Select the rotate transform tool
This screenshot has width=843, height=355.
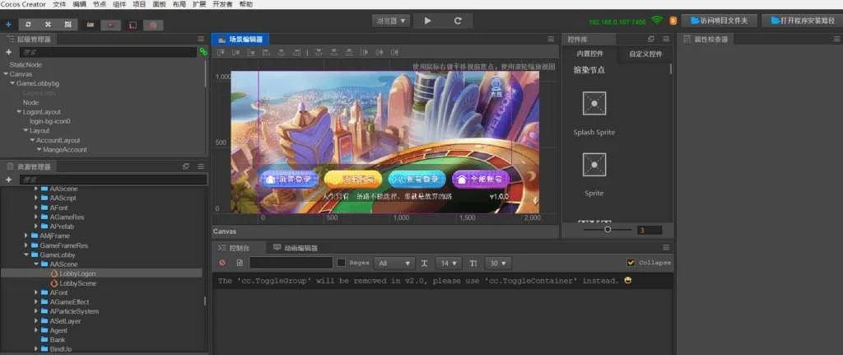click(x=29, y=24)
